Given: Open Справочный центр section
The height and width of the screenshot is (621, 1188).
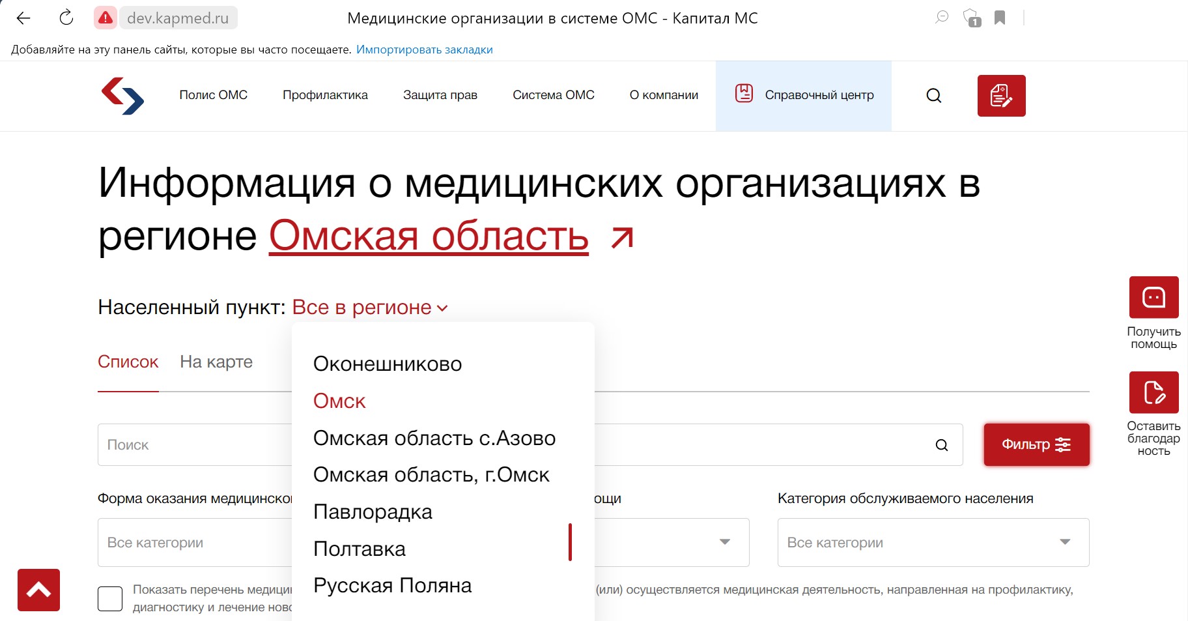Looking at the screenshot, I should click(x=804, y=96).
